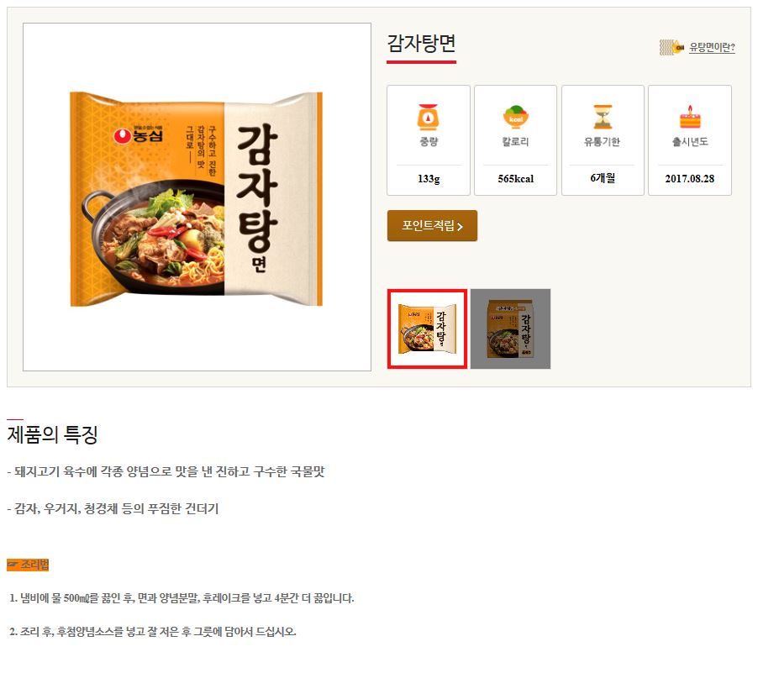Click the pointing hand icon in 조리법 label
The height and width of the screenshot is (673, 758).
13,565
